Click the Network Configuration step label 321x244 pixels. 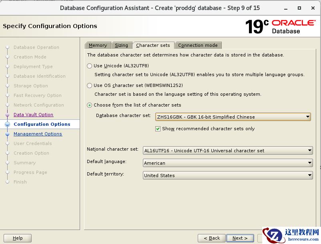point(39,105)
